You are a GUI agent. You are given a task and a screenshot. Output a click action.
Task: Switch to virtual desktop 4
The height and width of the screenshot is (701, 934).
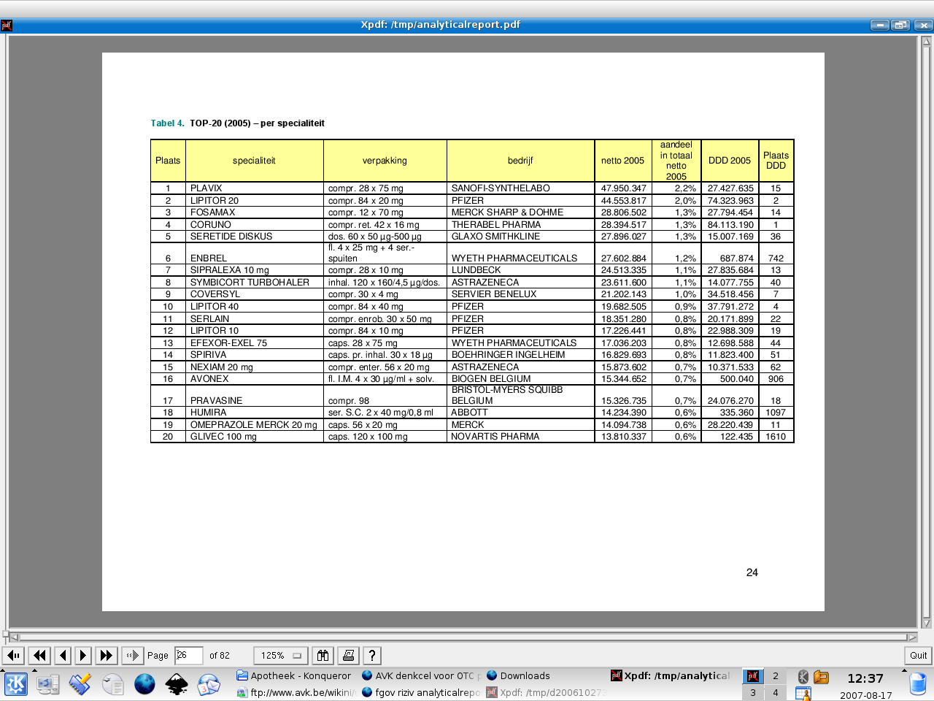click(x=775, y=692)
